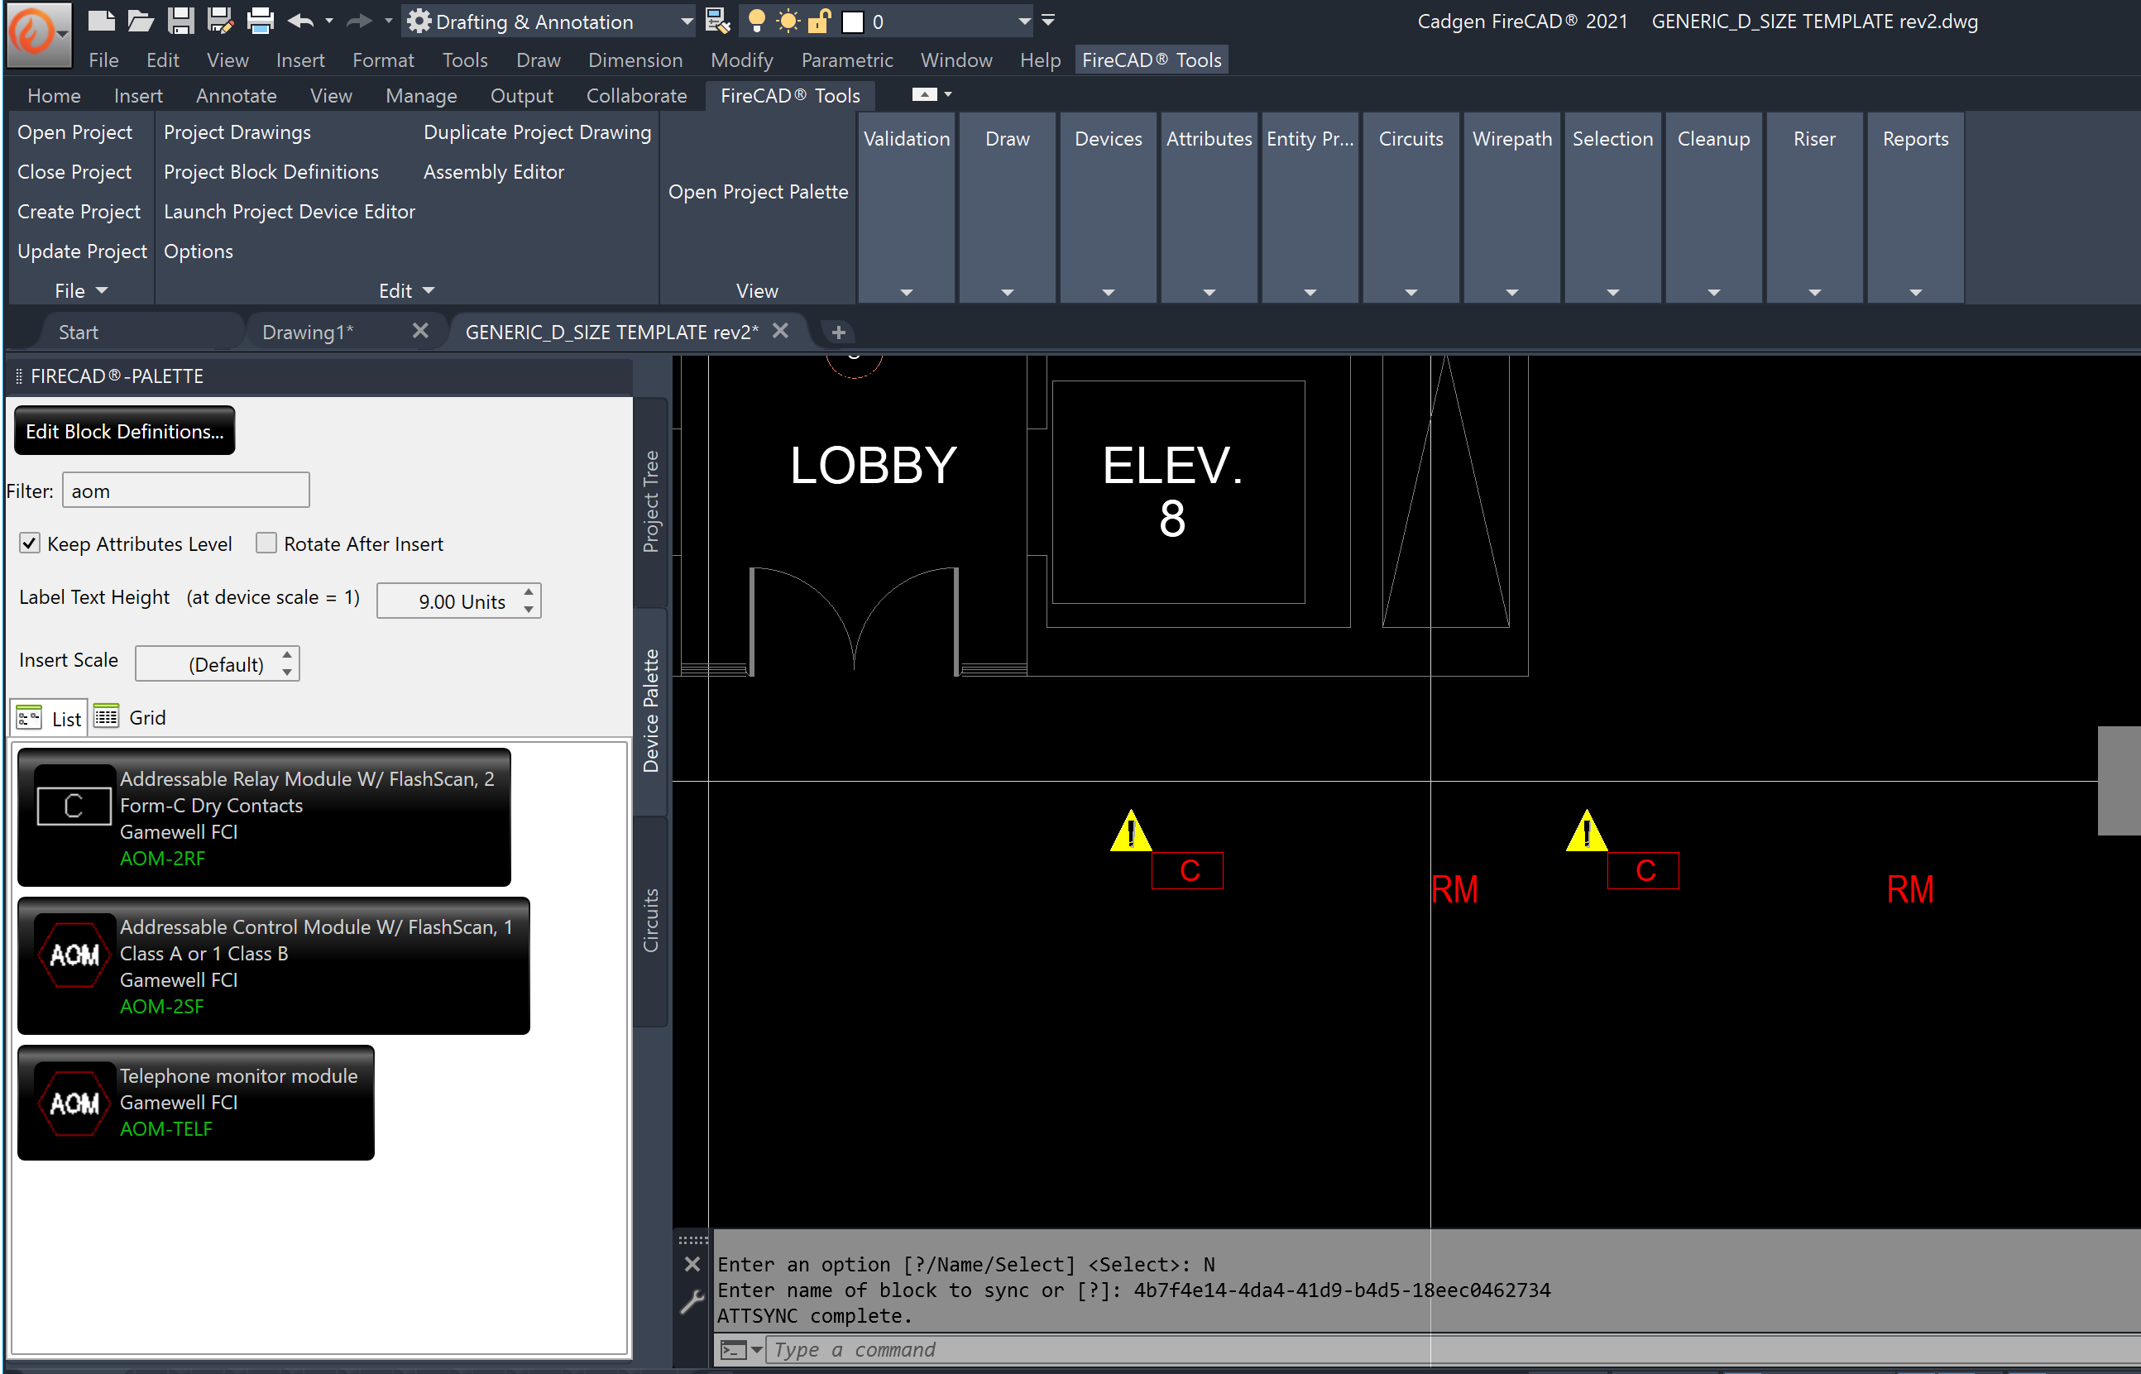The height and width of the screenshot is (1374, 2141).
Task: Open the FireCAD application menu button
Action: tap(37, 35)
